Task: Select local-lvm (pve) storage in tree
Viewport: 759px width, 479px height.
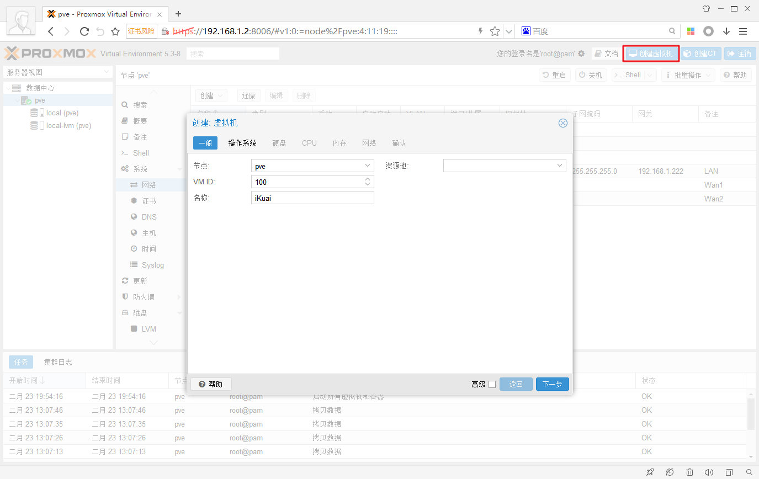Action: pos(68,125)
